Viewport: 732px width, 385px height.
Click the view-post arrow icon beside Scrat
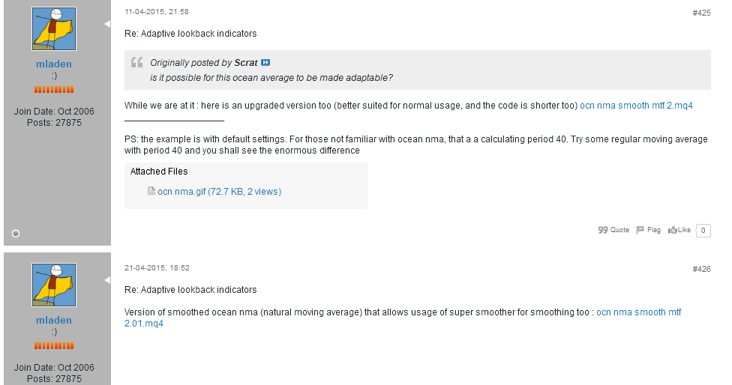click(265, 63)
